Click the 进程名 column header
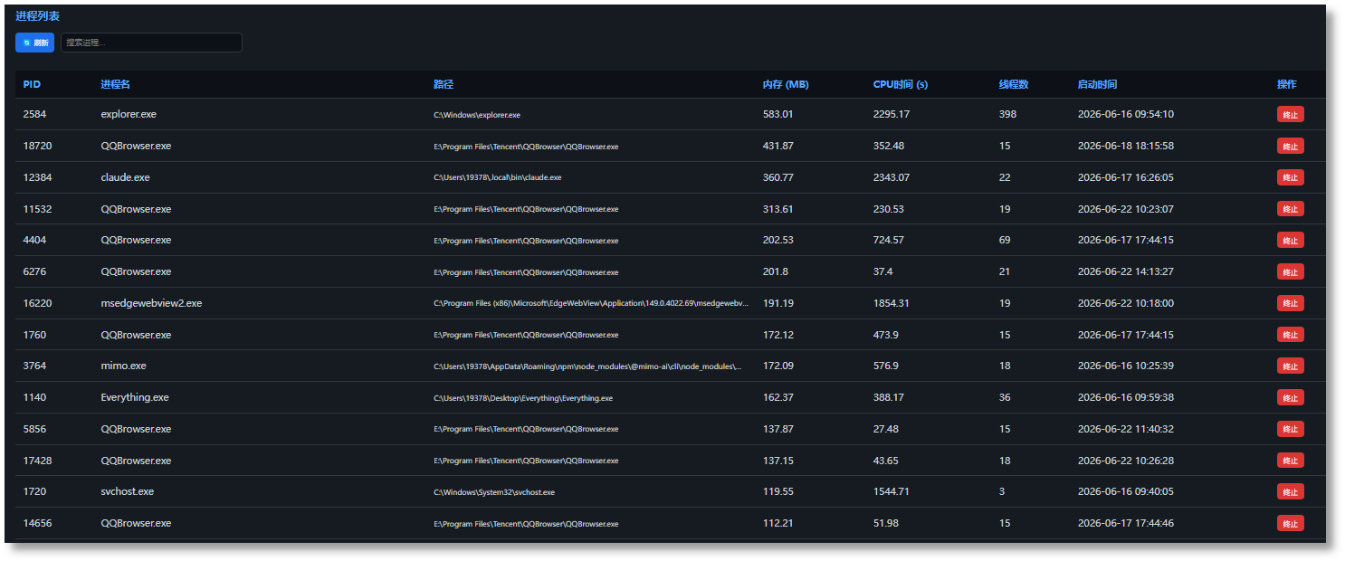 (115, 84)
